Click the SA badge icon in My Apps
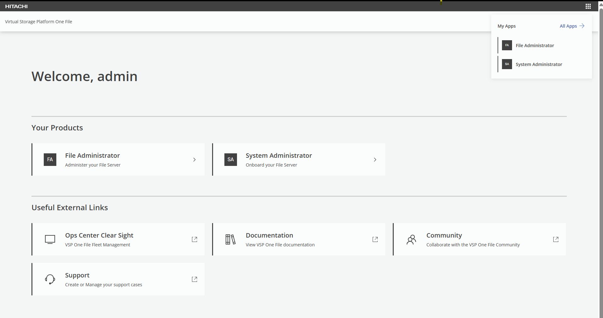 click(507, 64)
